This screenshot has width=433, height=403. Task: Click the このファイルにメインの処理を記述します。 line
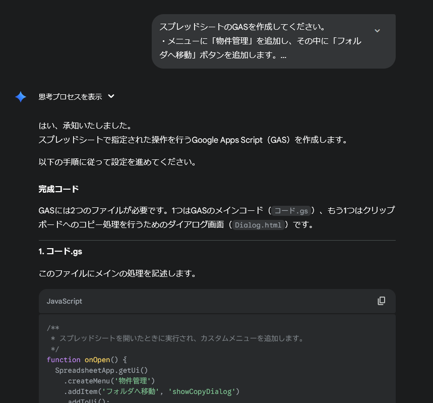coord(118,274)
